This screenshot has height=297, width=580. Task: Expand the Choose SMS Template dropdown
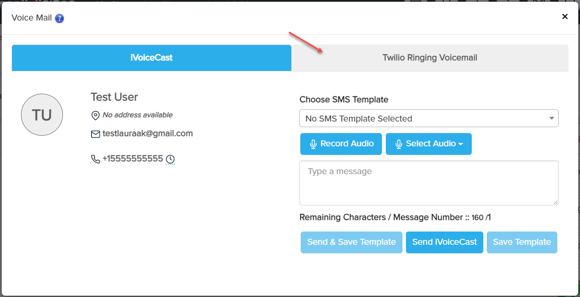(429, 119)
